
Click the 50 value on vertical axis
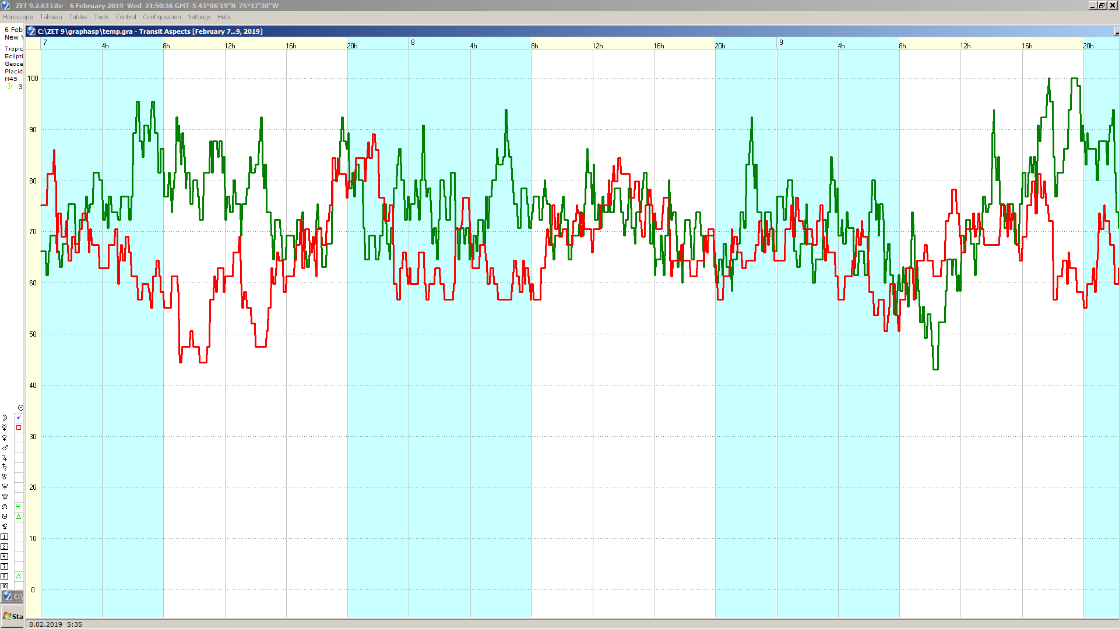(x=33, y=334)
